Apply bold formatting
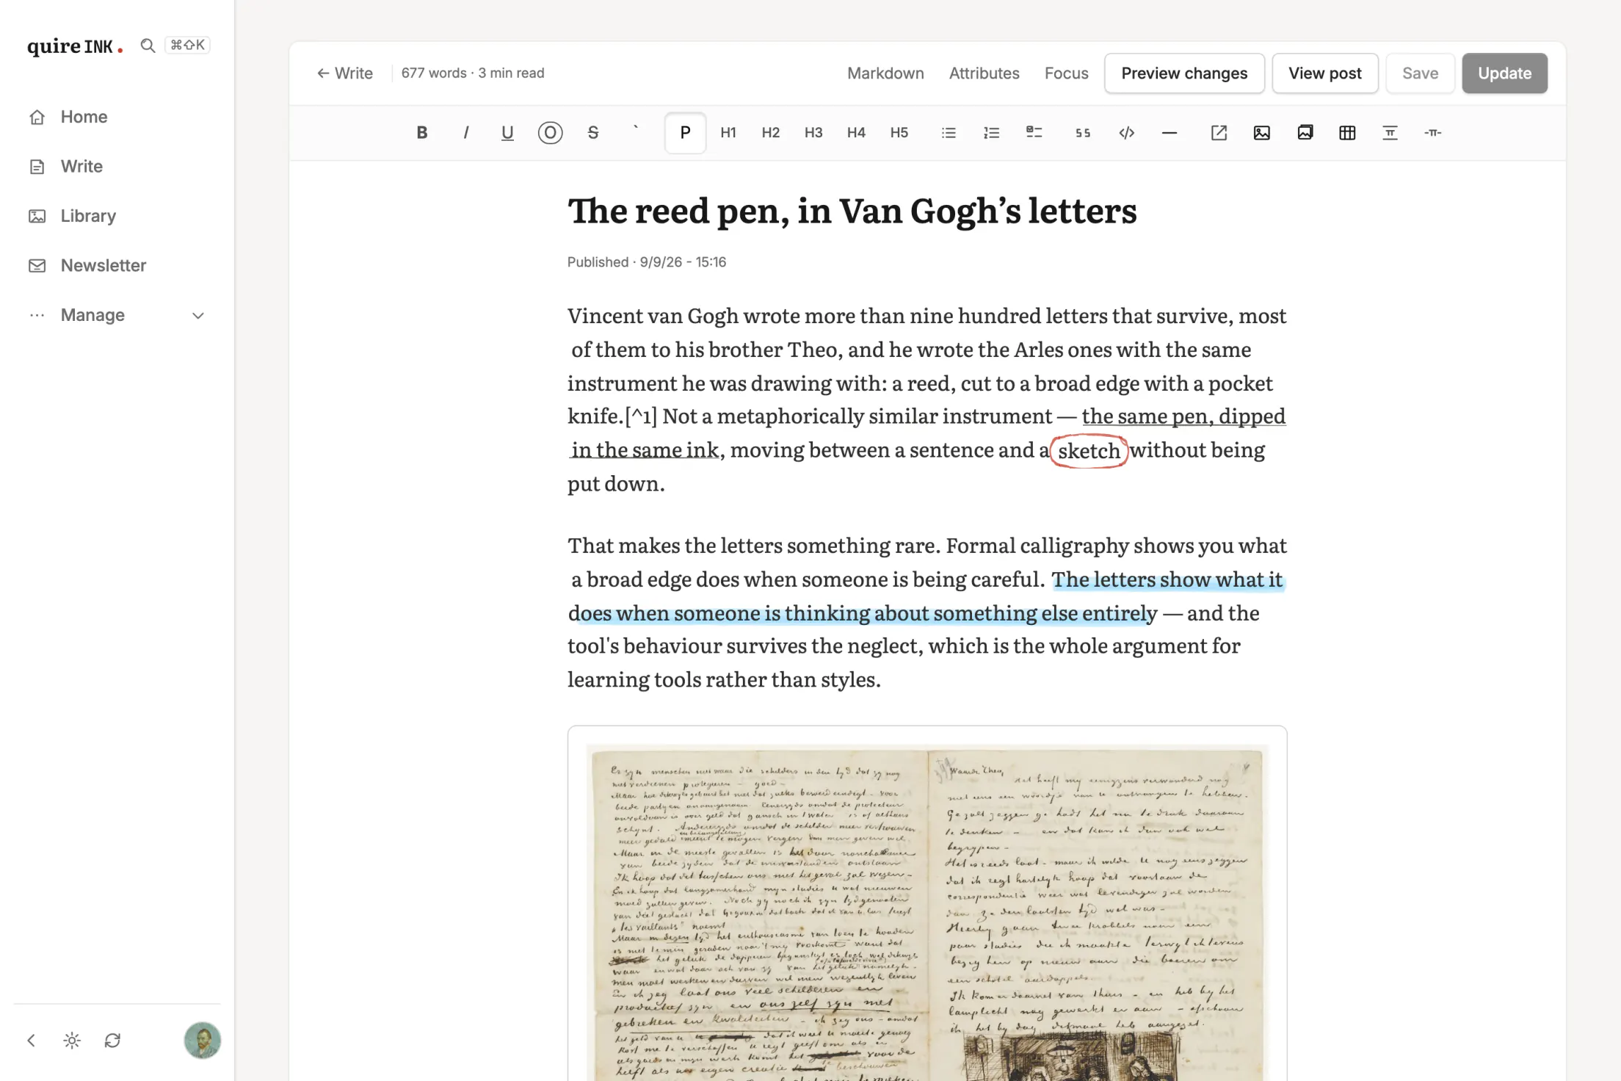The width and height of the screenshot is (1621, 1081). click(x=421, y=133)
